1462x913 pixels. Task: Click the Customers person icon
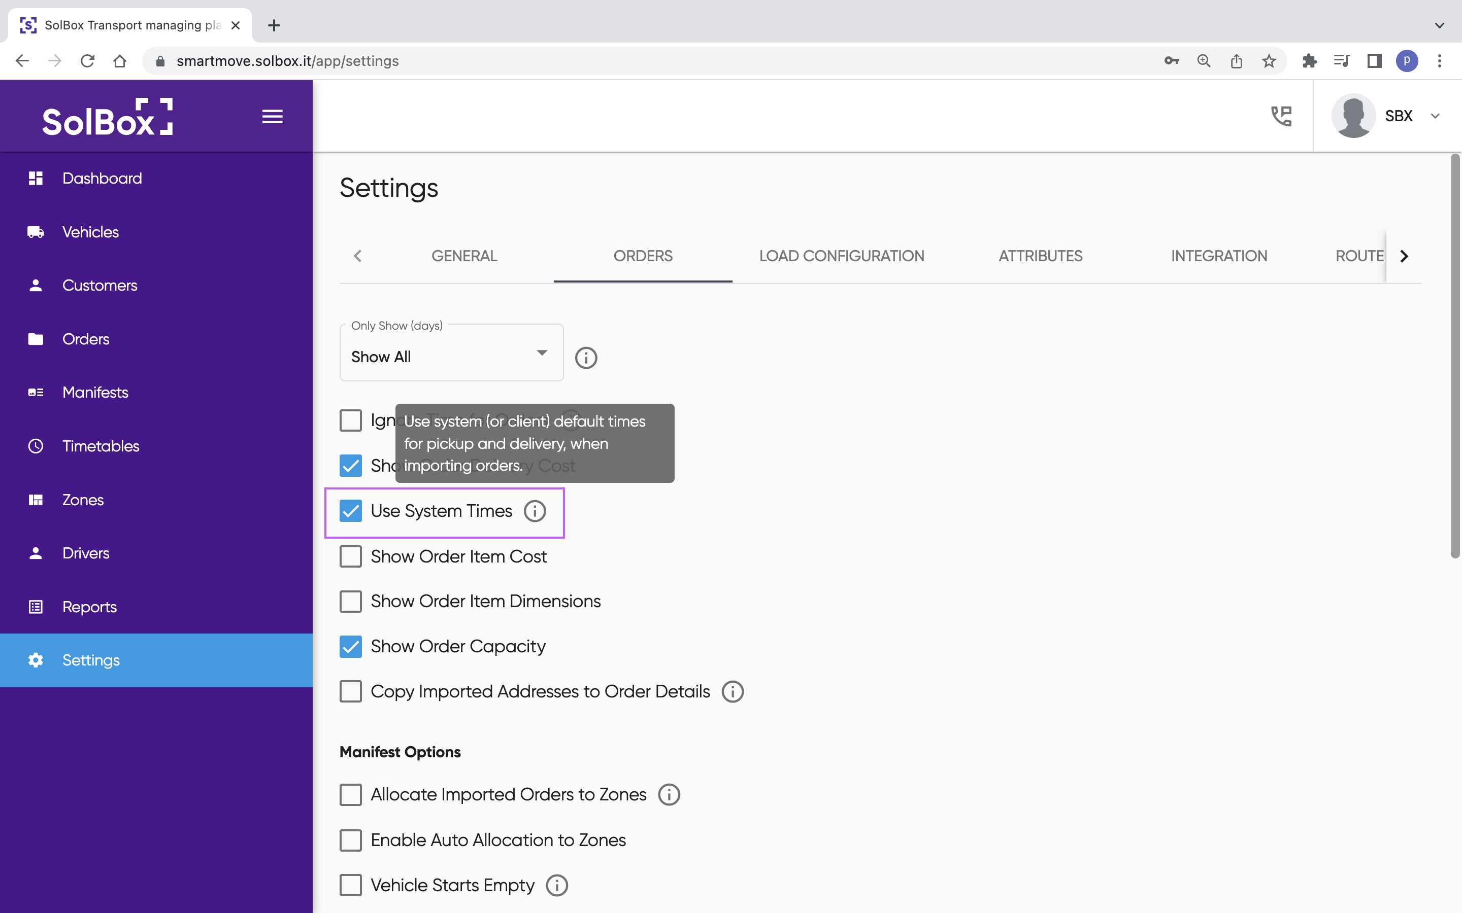[x=36, y=285]
